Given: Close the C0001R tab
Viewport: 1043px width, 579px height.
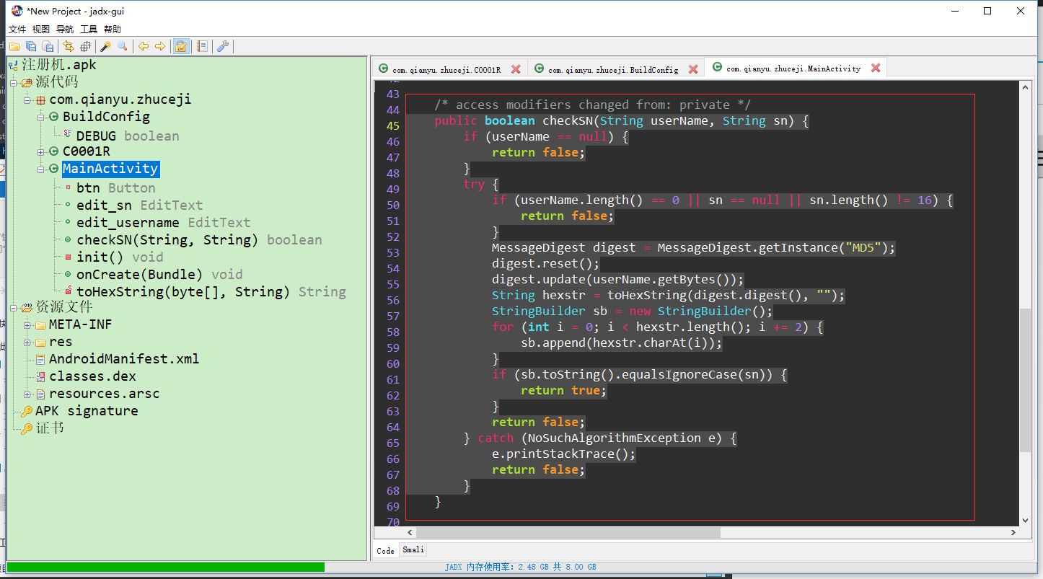Looking at the screenshot, I should click(516, 69).
